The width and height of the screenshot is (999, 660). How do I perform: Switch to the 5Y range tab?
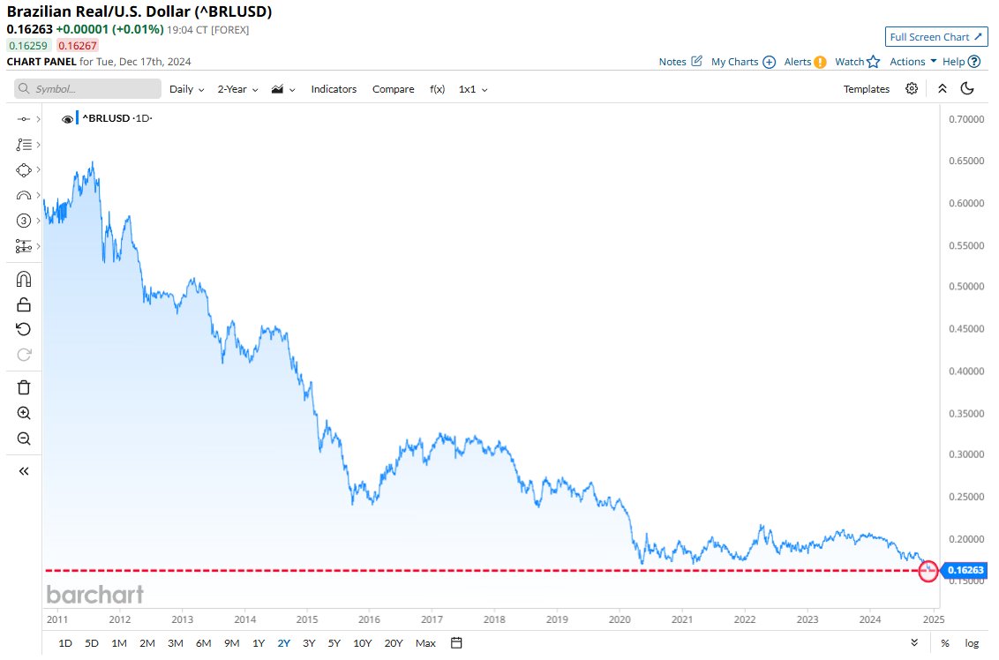point(334,643)
